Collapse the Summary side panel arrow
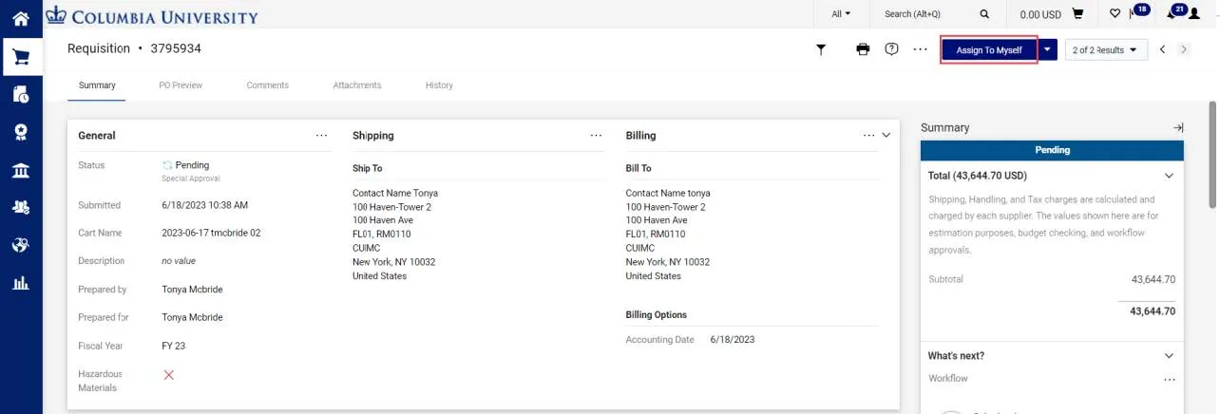 pyautogui.click(x=1178, y=127)
